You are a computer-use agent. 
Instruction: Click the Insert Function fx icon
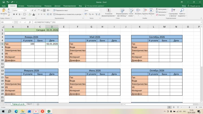pyautogui.click(x=29, y=22)
